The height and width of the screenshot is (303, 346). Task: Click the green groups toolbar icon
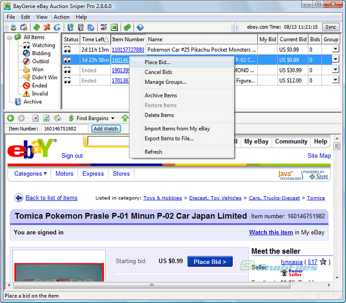[x=127, y=28]
